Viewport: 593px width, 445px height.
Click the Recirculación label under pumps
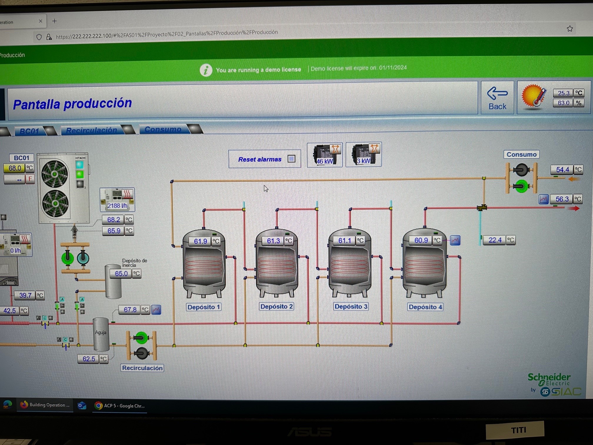142,368
